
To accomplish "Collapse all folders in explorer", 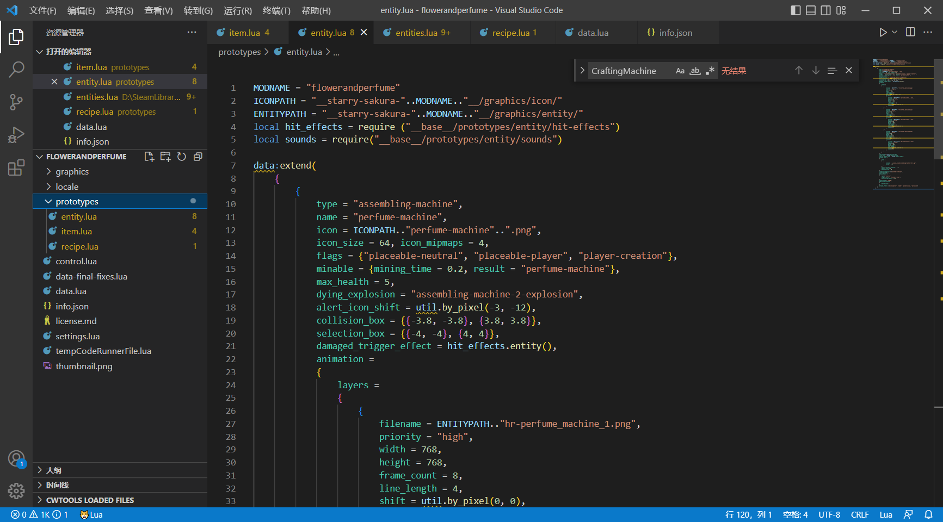I will click(198, 157).
